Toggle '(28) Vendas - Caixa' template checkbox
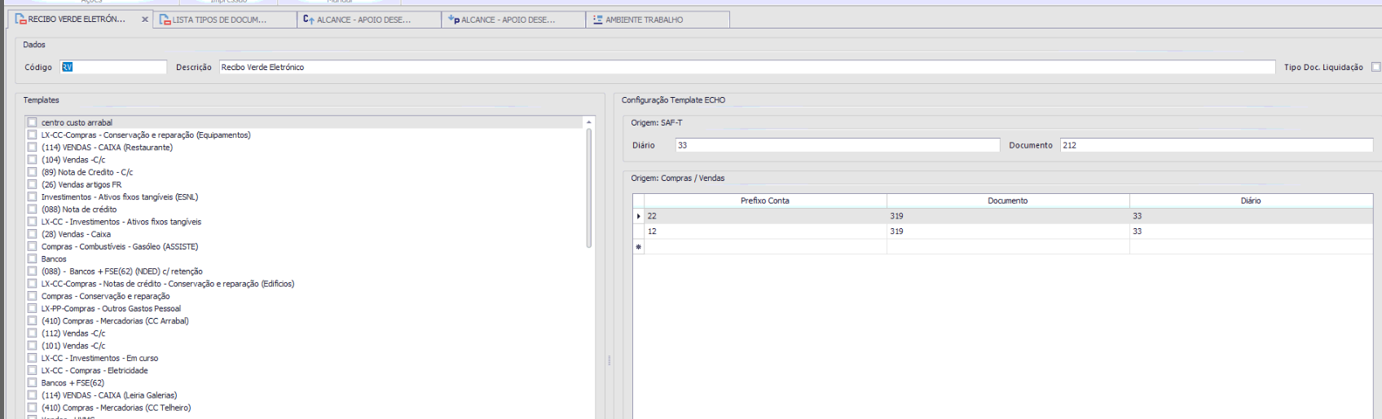This screenshot has width=1382, height=419. (x=33, y=234)
